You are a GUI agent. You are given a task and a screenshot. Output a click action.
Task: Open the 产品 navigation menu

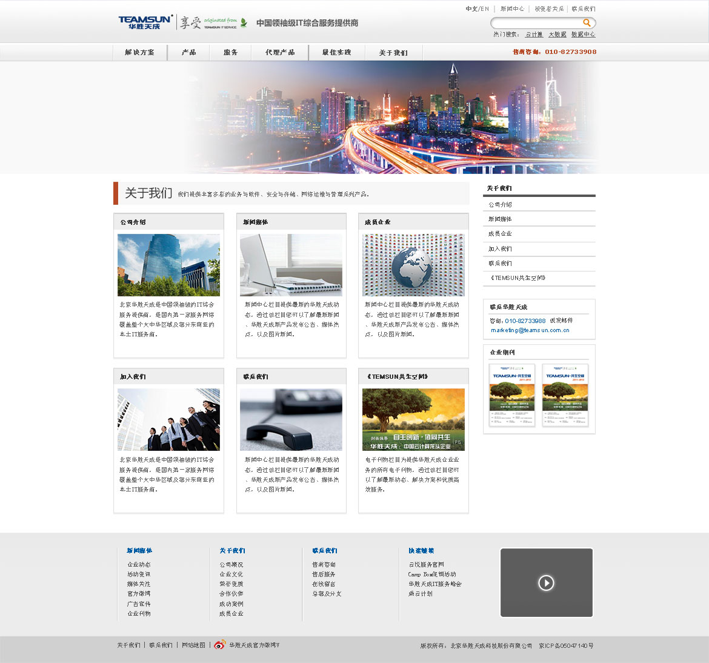click(189, 53)
